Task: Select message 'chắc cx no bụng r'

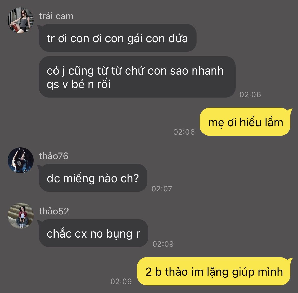Action: click(x=93, y=233)
